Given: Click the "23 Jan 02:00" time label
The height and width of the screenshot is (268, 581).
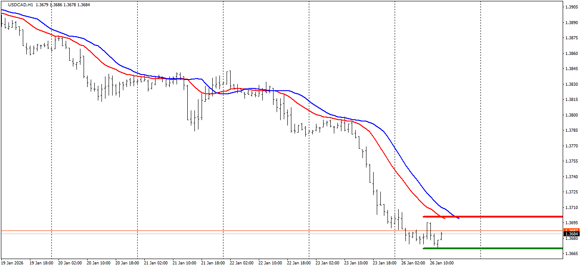Looking at the screenshot, I should coord(327,263).
